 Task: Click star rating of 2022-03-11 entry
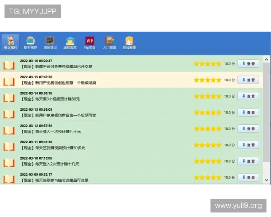coord(207,145)
